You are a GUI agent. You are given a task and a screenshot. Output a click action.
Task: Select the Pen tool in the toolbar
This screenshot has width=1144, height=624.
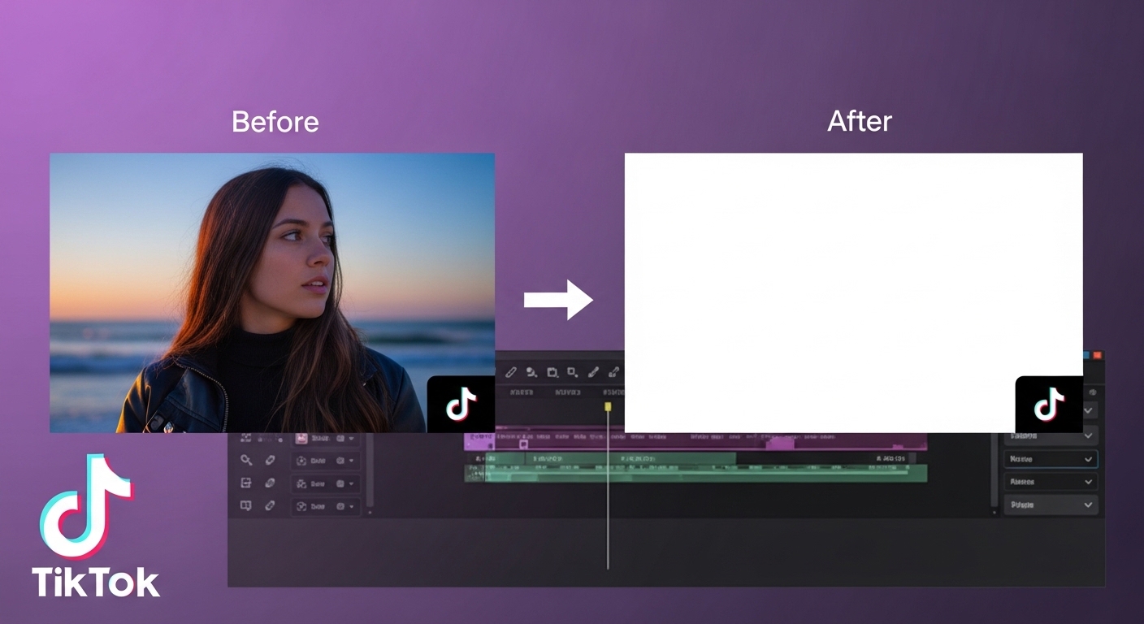coord(511,372)
